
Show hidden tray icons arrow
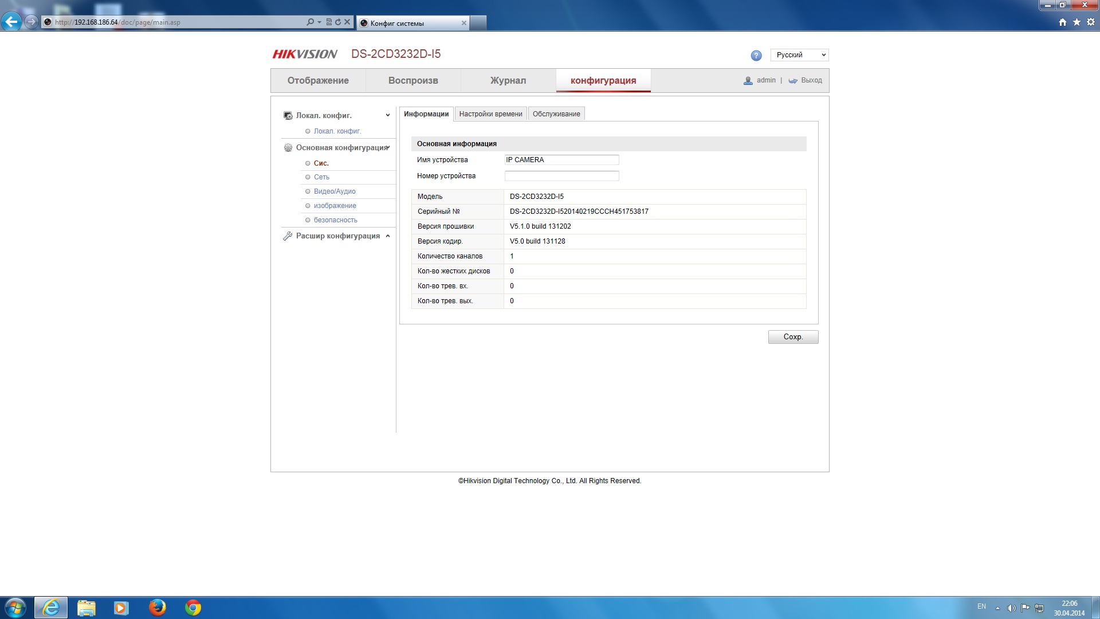[x=997, y=608]
